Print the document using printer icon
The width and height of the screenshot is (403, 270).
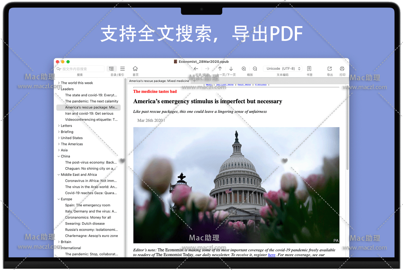point(342,69)
